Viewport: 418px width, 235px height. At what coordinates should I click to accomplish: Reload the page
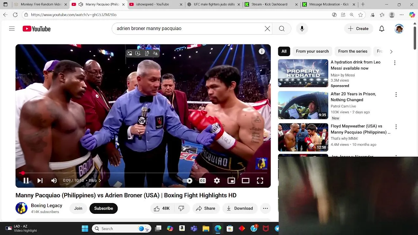15,15
